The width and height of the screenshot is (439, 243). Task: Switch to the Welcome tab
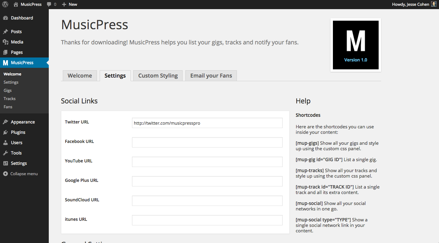(80, 76)
